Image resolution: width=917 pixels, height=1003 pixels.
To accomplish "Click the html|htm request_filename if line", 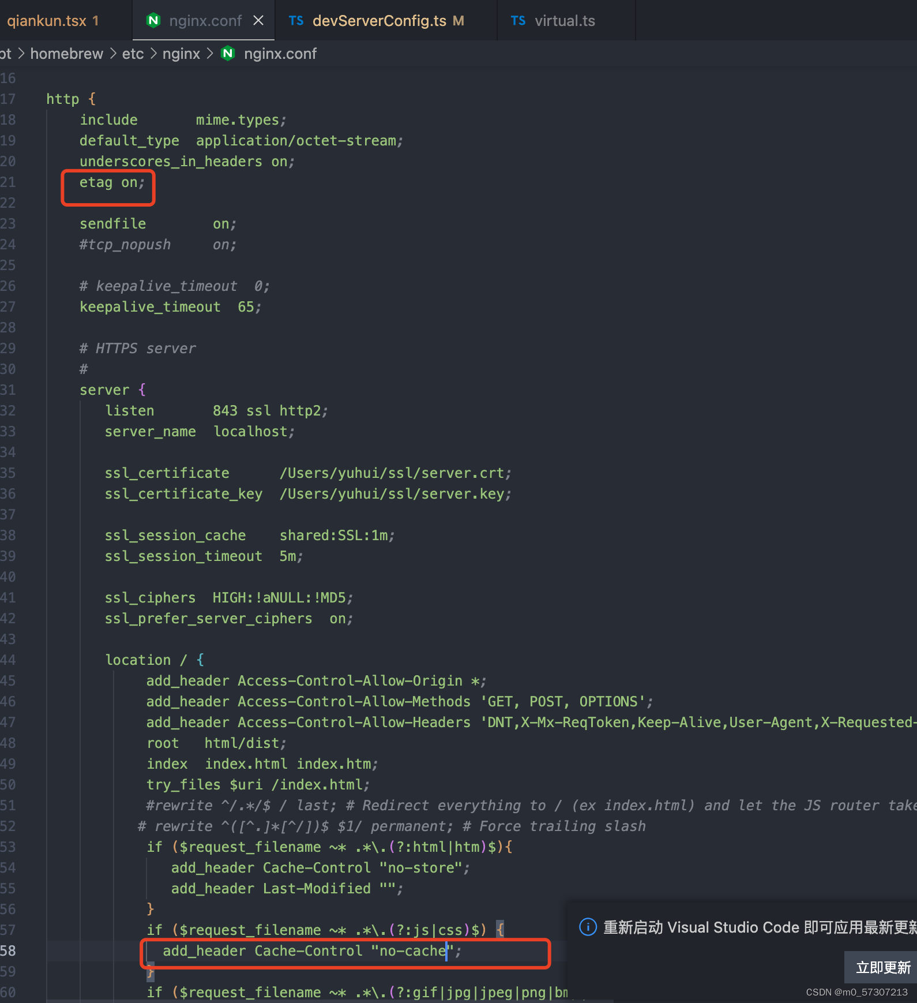I will click(x=329, y=847).
